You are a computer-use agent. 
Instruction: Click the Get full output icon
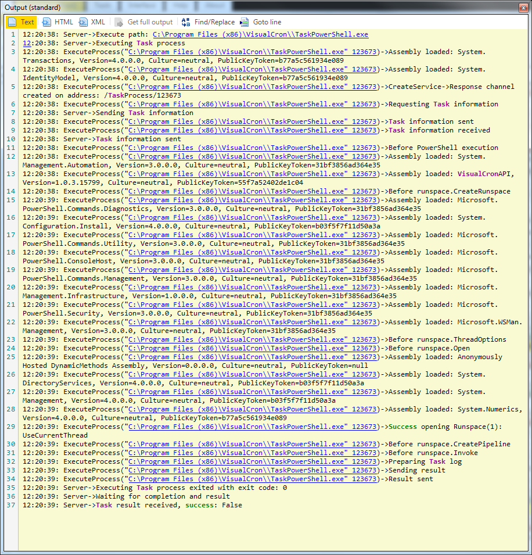tap(119, 22)
